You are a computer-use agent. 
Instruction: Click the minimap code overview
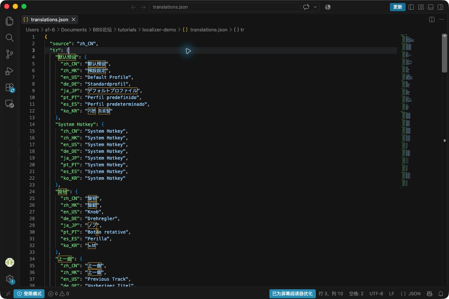coord(408,110)
